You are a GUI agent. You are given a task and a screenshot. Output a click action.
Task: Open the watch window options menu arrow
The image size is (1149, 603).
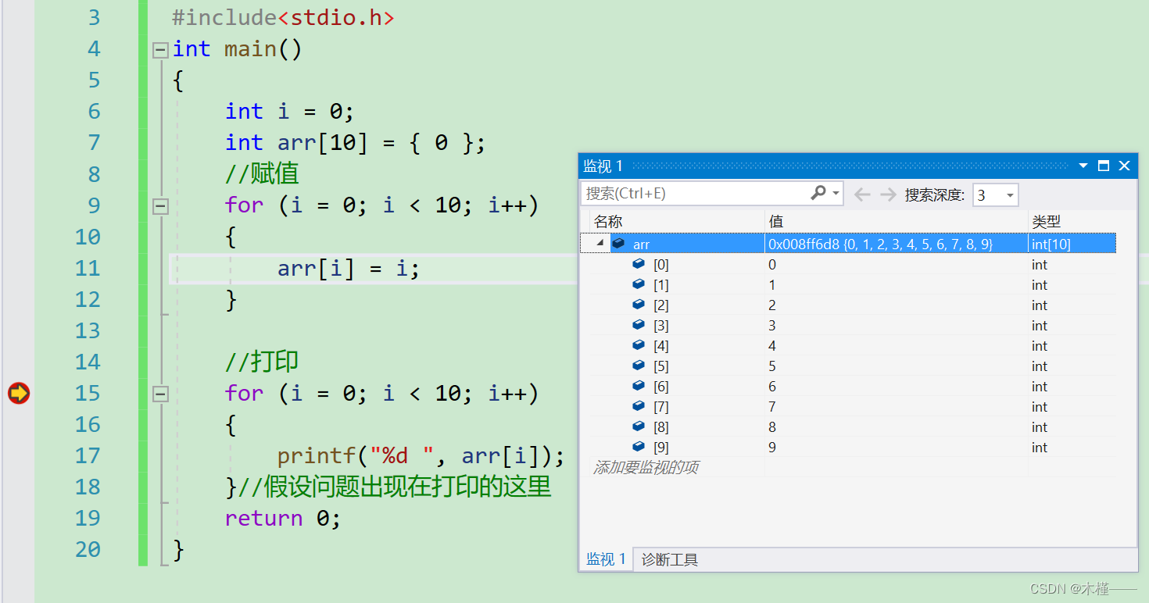pos(1083,166)
